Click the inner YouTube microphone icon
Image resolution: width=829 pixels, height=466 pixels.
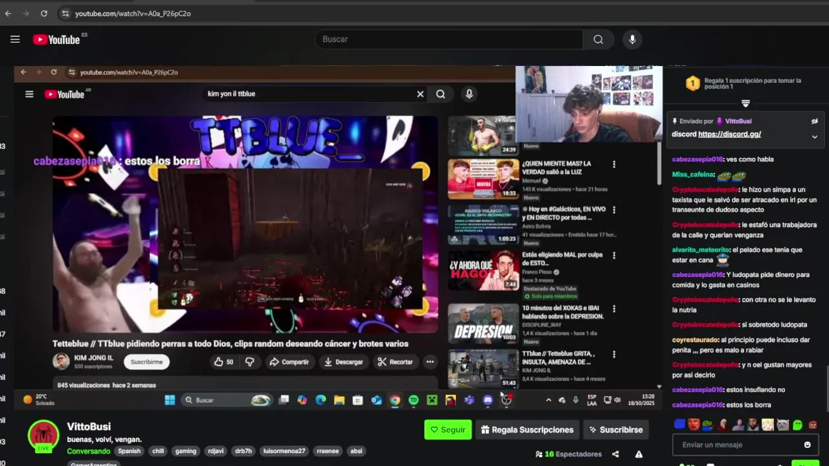coord(470,94)
